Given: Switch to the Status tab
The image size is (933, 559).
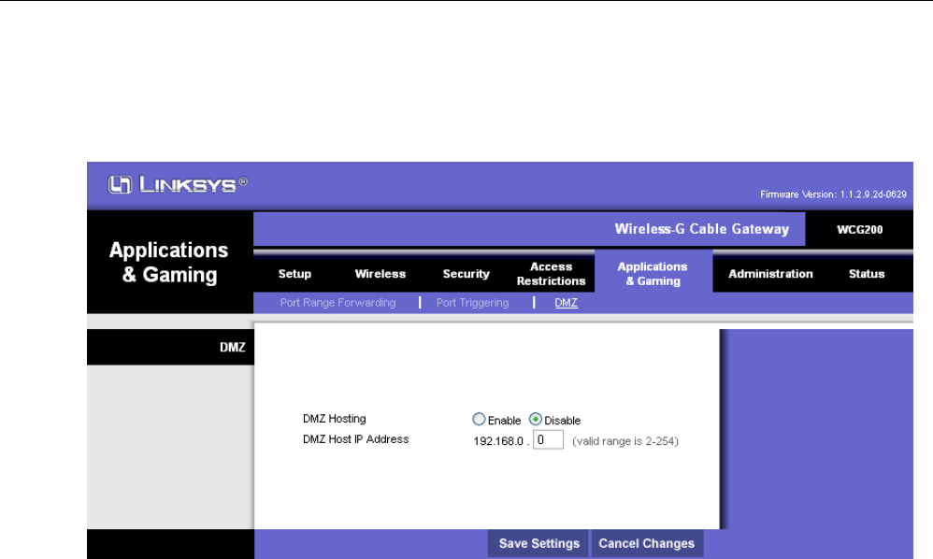Looking at the screenshot, I should pos(867,274).
